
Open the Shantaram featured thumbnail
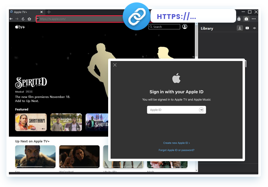(x=31, y=122)
